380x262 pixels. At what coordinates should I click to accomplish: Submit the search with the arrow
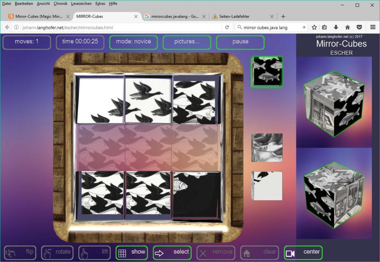pyautogui.click(x=304, y=27)
